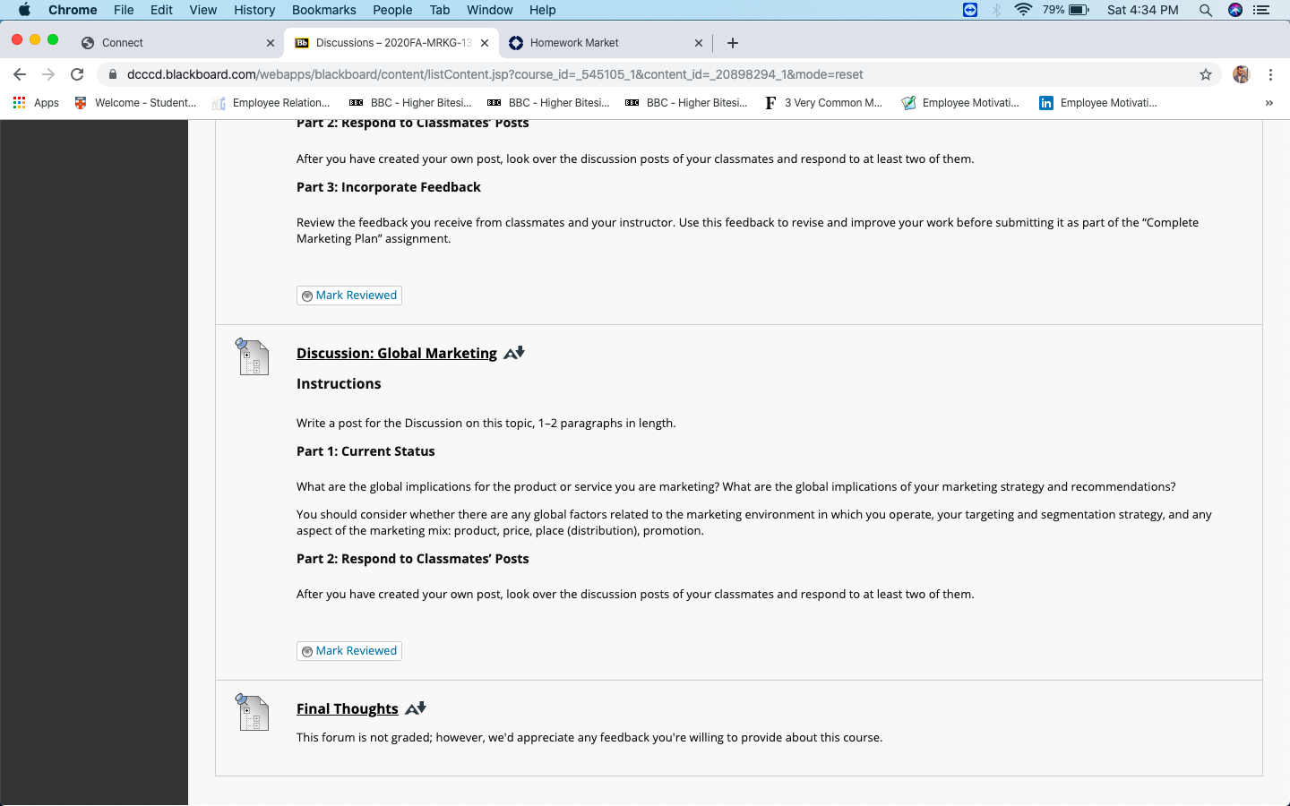The width and height of the screenshot is (1290, 806).
Task: Open the LinkedIn Employee Motivati... bookmark
Action: [1098, 103]
